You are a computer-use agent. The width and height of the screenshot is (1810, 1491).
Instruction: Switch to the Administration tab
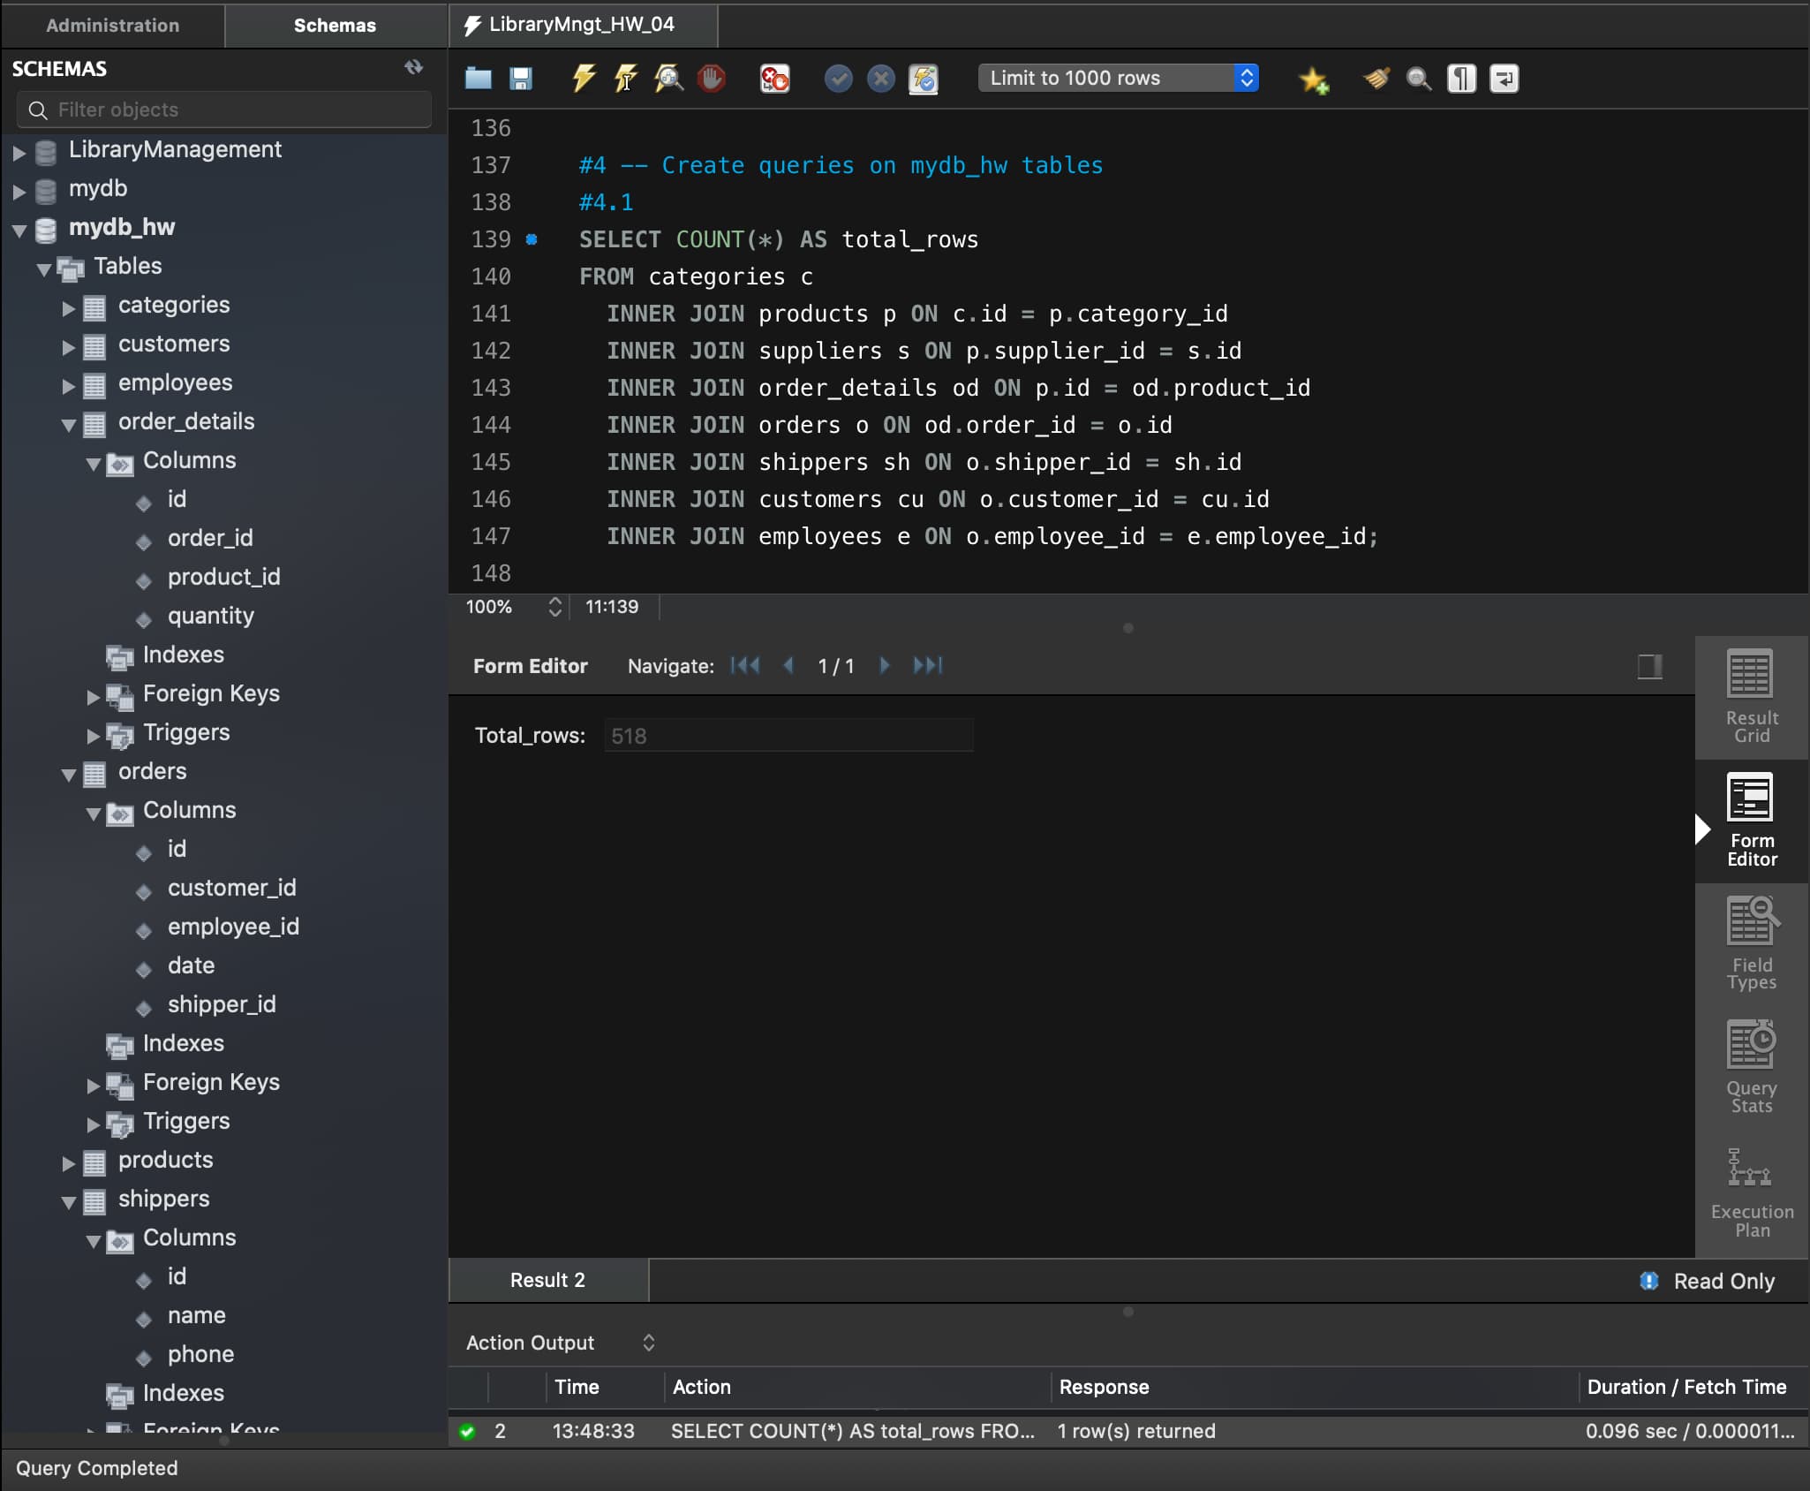(112, 25)
